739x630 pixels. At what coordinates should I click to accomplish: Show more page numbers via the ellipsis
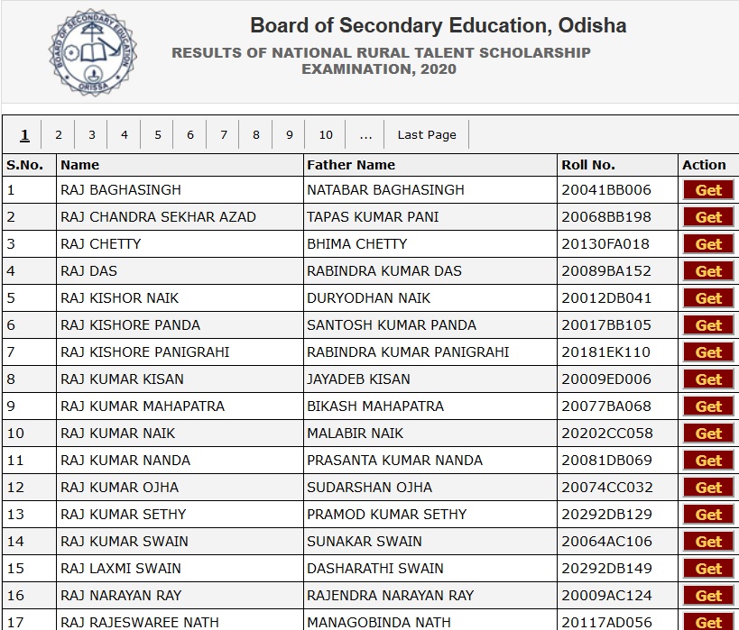[365, 134]
